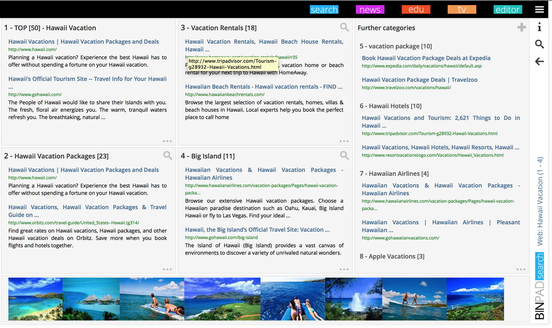Screen dimensions: 552x328
Task: Open the standing surfers thumbnail
Action: [414, 299]
